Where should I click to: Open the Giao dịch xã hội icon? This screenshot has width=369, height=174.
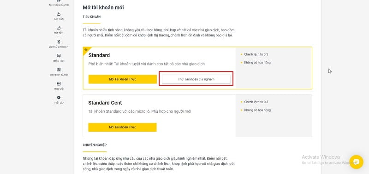tap(59, 70)
